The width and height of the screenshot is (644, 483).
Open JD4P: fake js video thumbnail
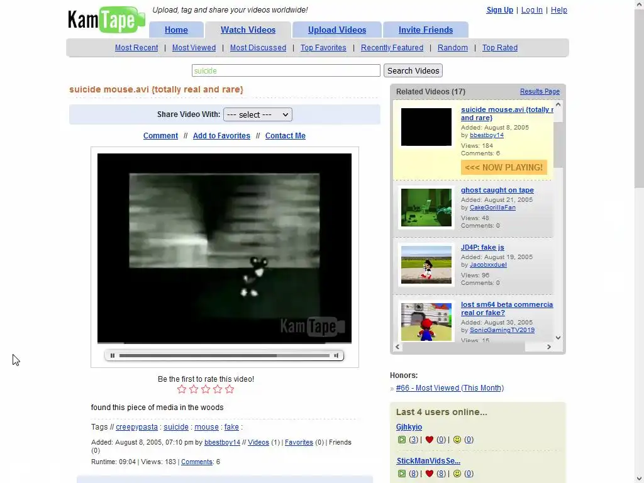tap(426, 265)
